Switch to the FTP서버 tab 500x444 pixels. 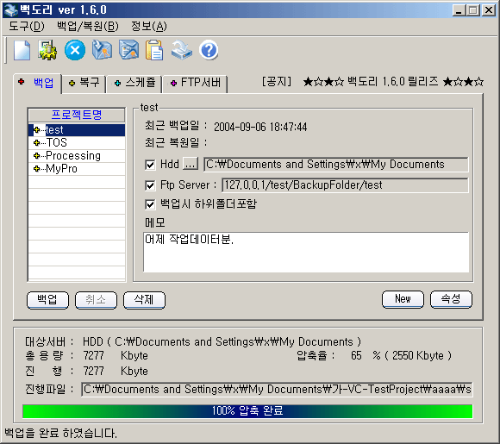196,83
